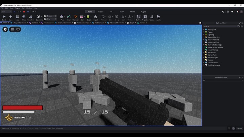Open the Terrain editor

pyautogui.click(x=69, y=18)
